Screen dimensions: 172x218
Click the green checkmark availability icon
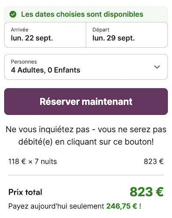tap(13, 14)
